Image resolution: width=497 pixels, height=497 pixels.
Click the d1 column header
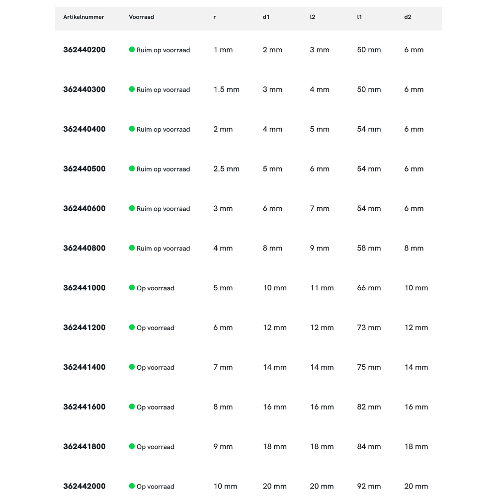(266, 17)
